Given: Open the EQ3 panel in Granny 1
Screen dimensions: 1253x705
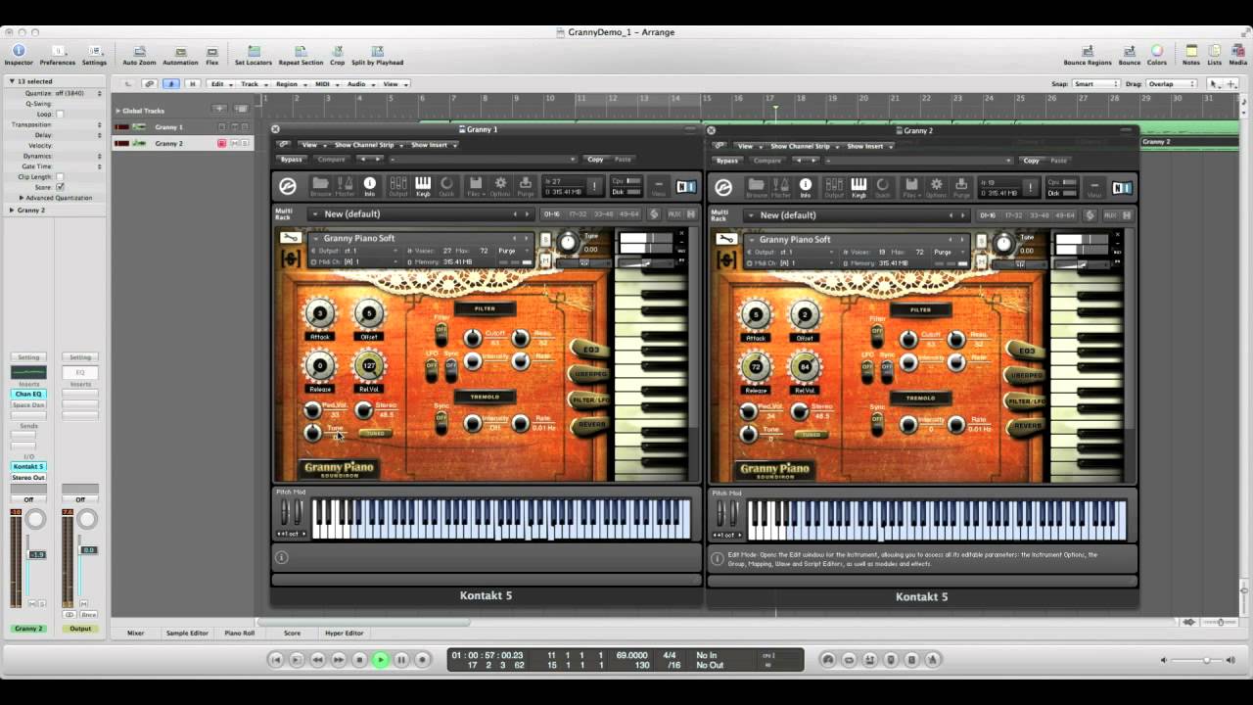Looking at the screenshot, I should [589, 350].
